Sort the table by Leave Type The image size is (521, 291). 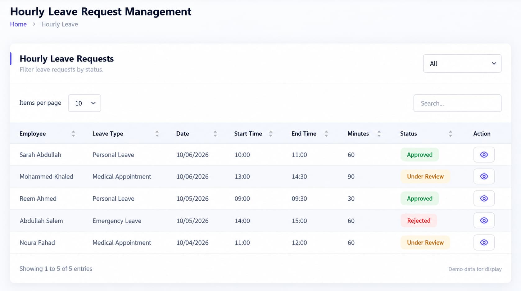(x=157, y=134)
